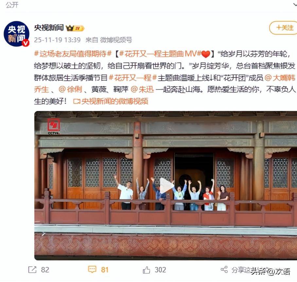Open comments via the 81 comment icon
This screenshot has width=297, height=282.
pyautogui.click(x=92, y=270)
